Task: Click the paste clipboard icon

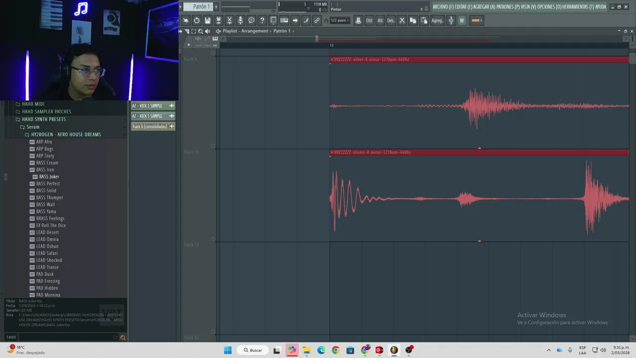Action: pos(424,20)
